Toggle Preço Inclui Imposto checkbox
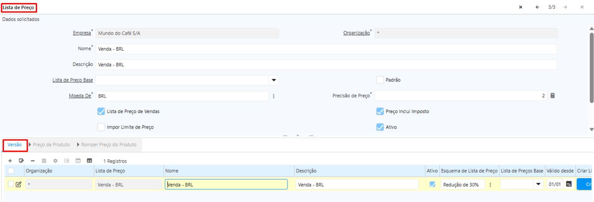Viewport: 594px width, 202px height. 380,112
